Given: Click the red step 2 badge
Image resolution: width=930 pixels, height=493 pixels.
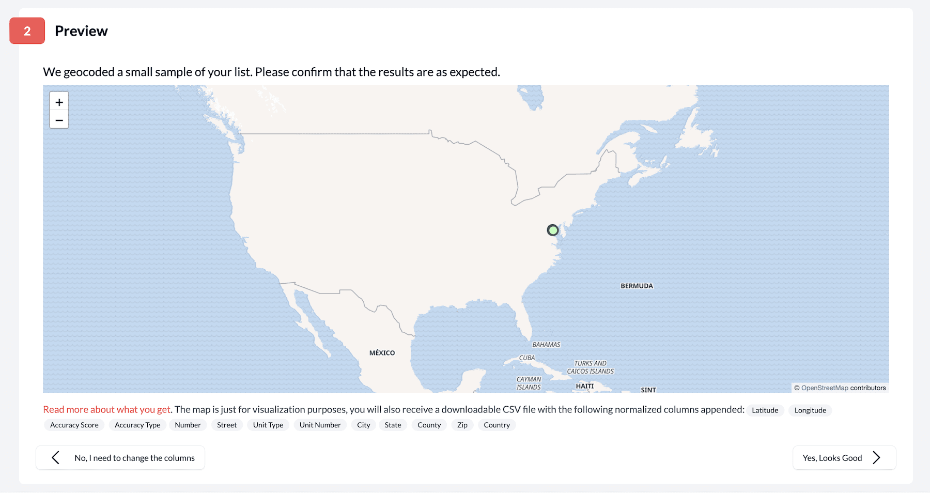Looking at the screenshot, I should pos(27,31).
